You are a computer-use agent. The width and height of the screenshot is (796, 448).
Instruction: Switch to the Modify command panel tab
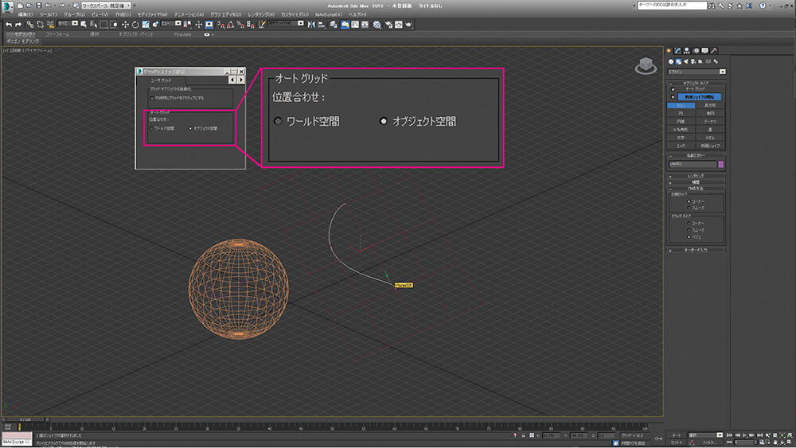(677, 51)
